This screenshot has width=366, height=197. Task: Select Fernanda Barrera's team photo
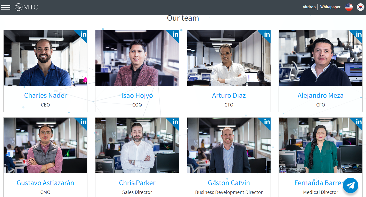[x=321, y=145]
